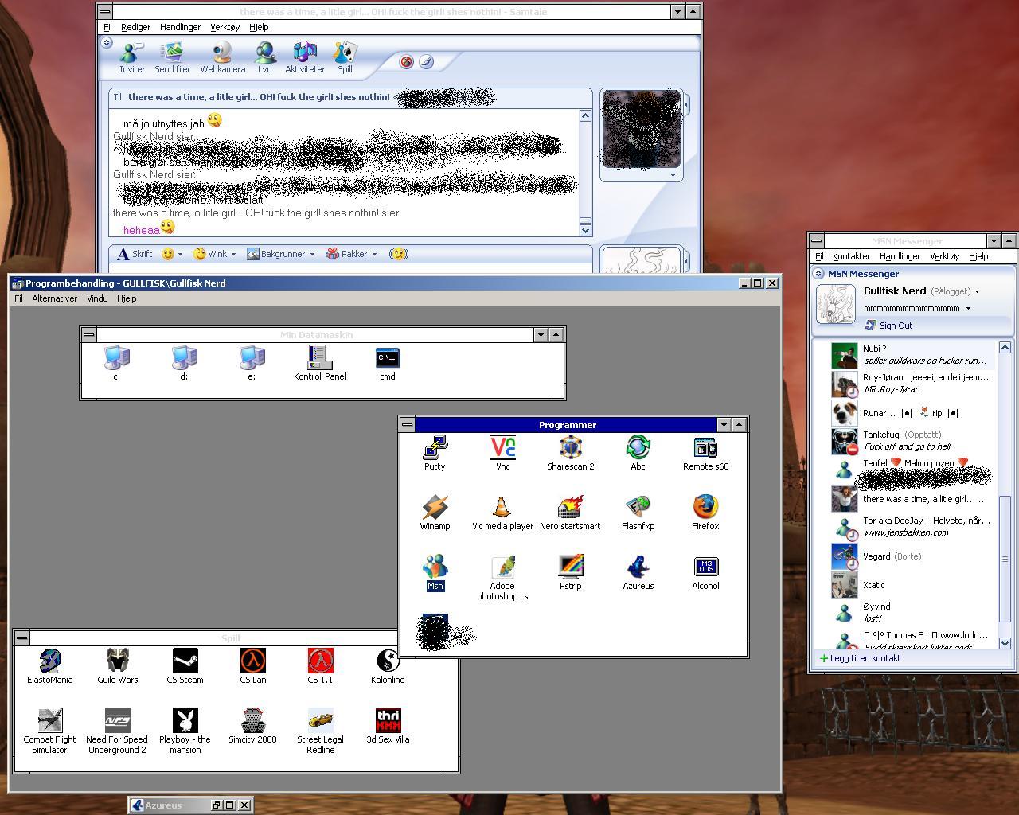Click the Lyd audio button
1019x815 pixels.
coord(265,57)
